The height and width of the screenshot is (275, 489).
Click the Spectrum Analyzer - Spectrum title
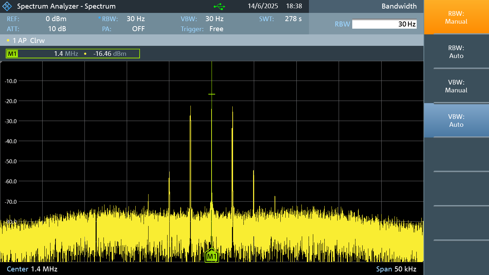pyautogui.click(x=66, y=6)
